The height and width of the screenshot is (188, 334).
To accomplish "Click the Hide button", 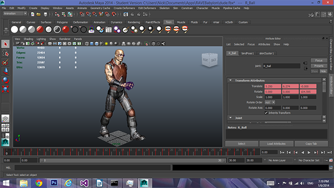I will 323,71.
